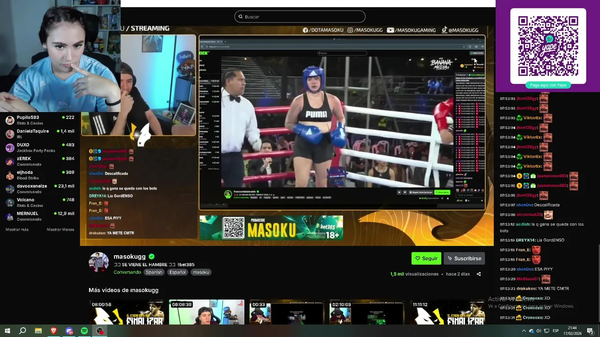
Task: Expand the list with Mostrar más
Action: pos(17,230)
